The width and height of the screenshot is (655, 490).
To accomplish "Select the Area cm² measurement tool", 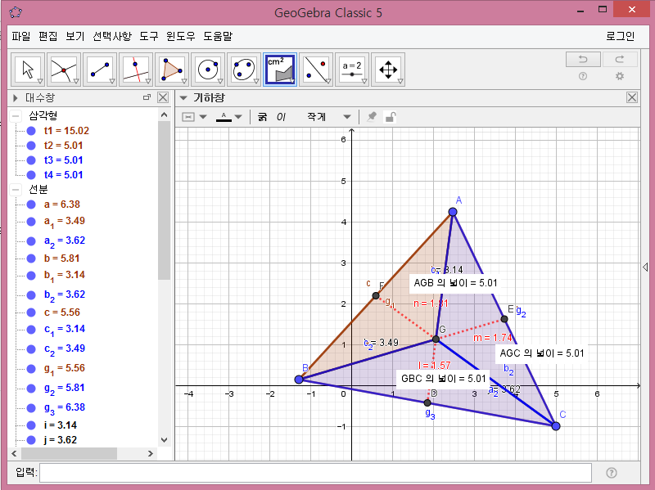I will [x=280, y=70].
